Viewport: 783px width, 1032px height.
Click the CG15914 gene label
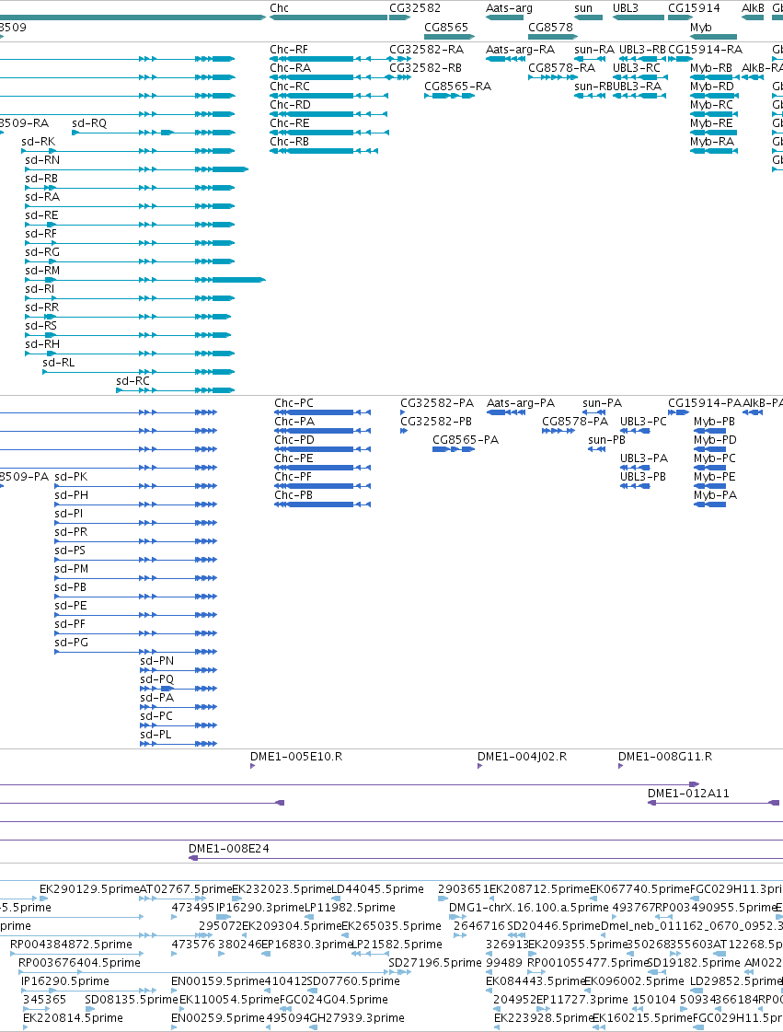[694, 8]
